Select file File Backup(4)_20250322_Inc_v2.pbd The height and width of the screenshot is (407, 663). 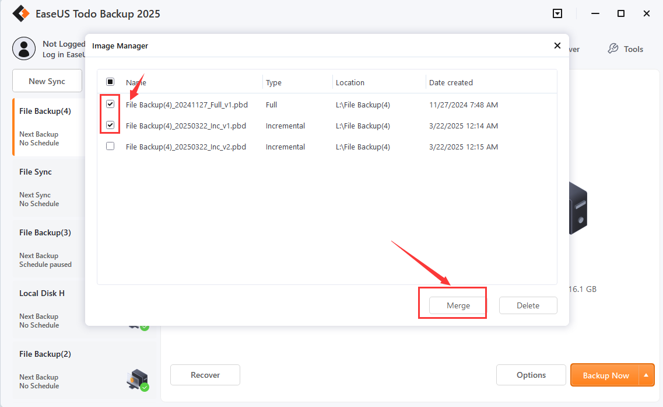185,147
